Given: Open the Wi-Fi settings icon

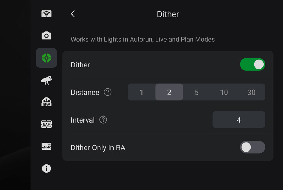Looking at the screenshot, I should point(46,14).
